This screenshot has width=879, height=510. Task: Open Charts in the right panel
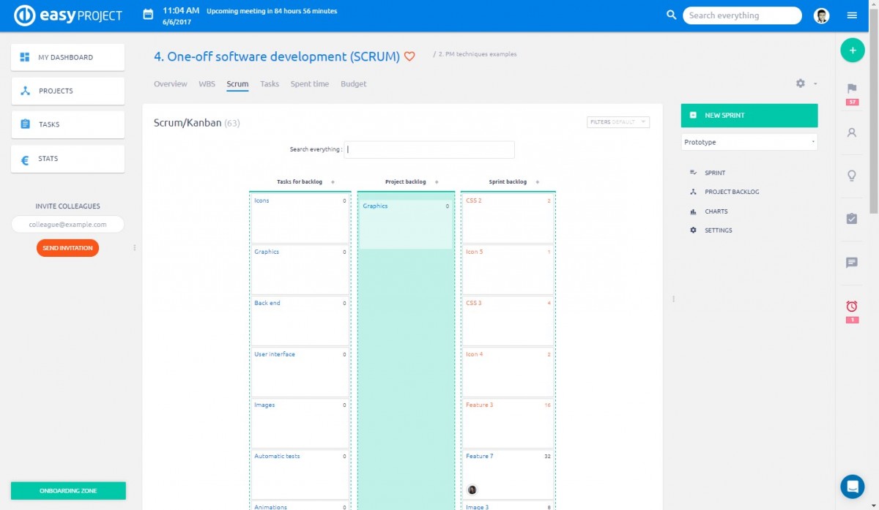716,211
